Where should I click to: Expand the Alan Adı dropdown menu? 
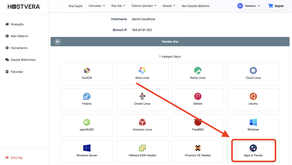[118, 6]
